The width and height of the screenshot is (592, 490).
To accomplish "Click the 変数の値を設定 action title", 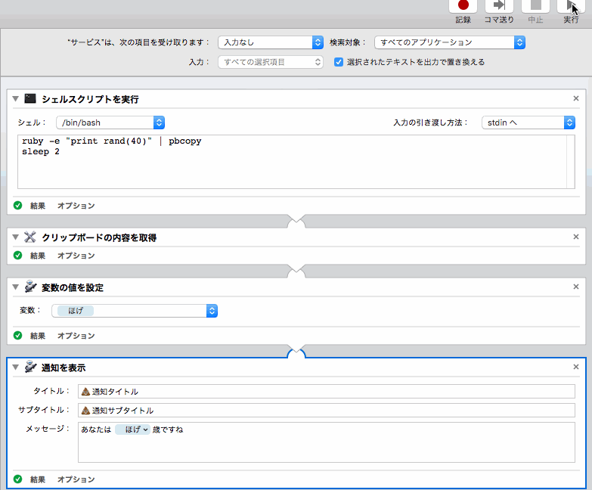I will [x=73, y=287].
